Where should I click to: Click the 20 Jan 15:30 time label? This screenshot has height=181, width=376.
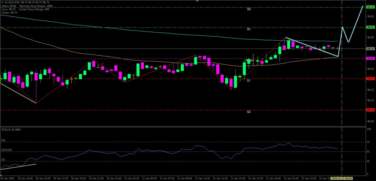[x=42, y=179]
